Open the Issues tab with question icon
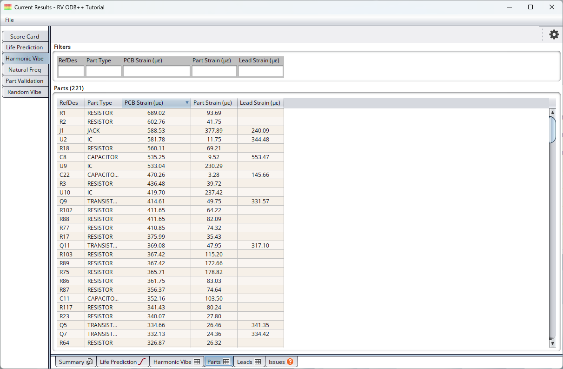 coord(281,362)
